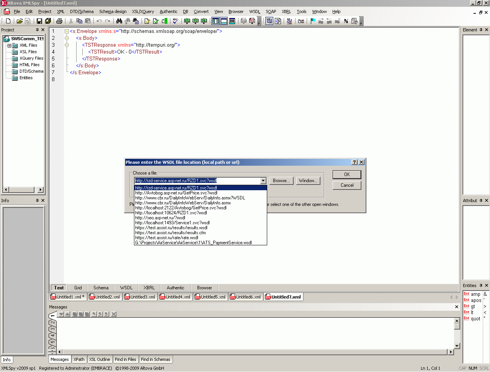The height and width of the screenshot is (372, 490).
Task: Toggle the output window view icon
Action: (224, 21)
